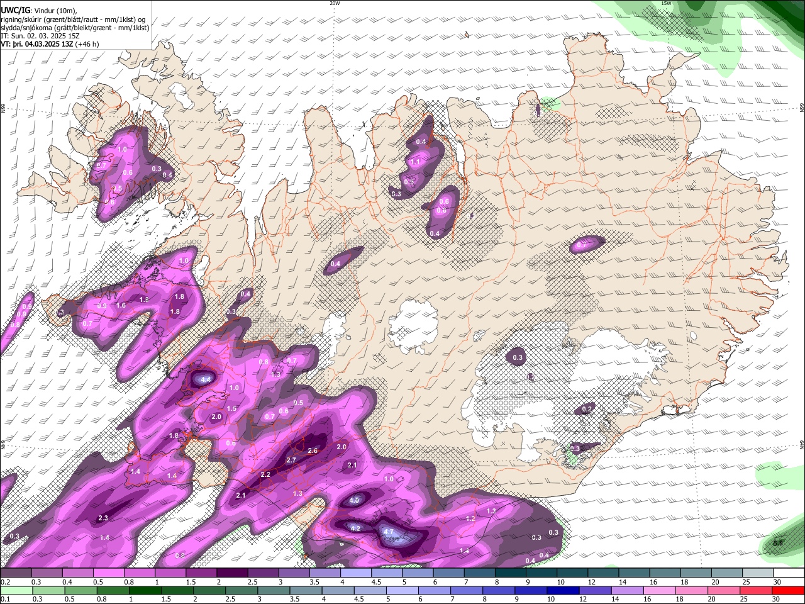Select lower legend swatch starting at 4.5
Viewport: 805px width, 604px height.
point(370,590)
